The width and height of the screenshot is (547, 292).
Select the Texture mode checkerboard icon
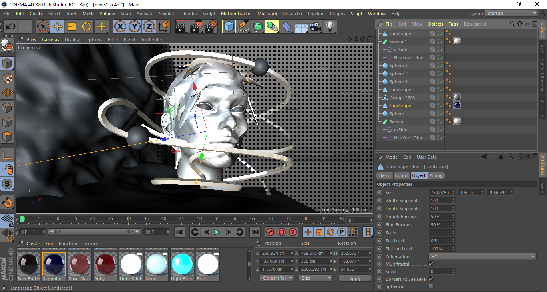click(x=8, y=79)
